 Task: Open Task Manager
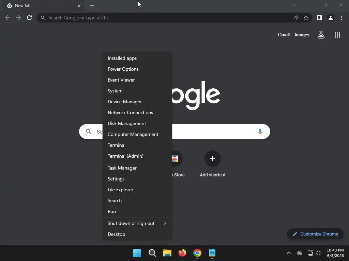point(137,168)
